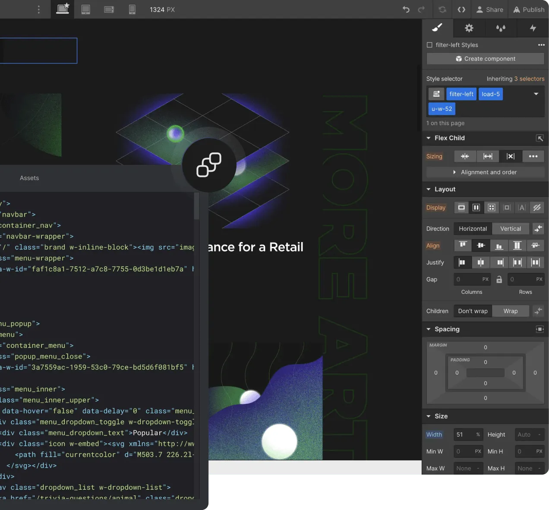Open the Style Manager droplets tab
Screen dimensions: 549x510
[x=501, y=28]
